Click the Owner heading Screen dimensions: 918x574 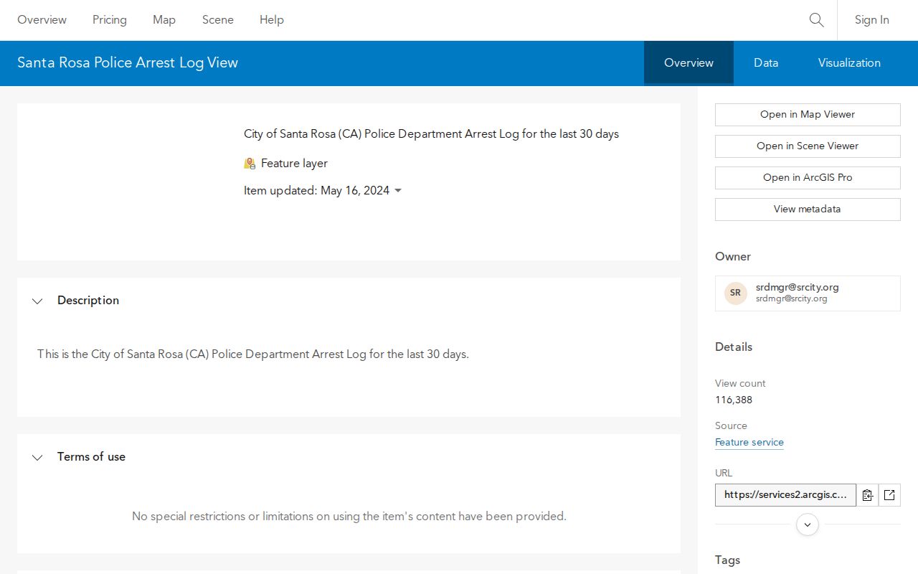coord(733,257)
